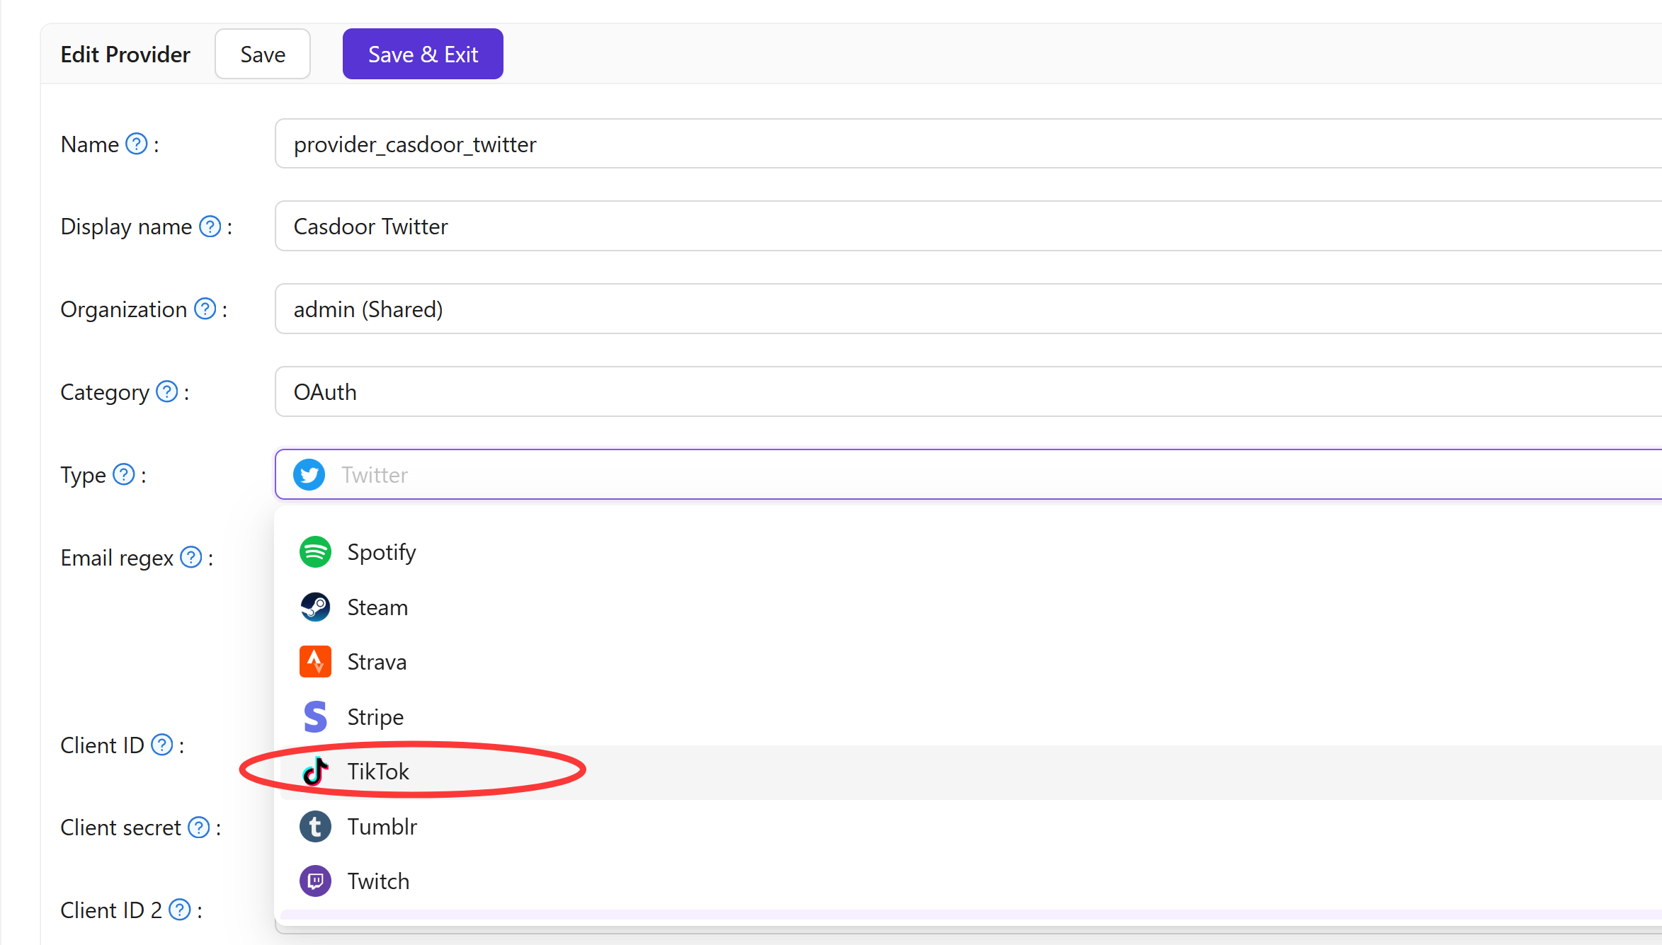Pick the Stripe option in the list
Screen dimensions: 1662x945
coord(971,717)
